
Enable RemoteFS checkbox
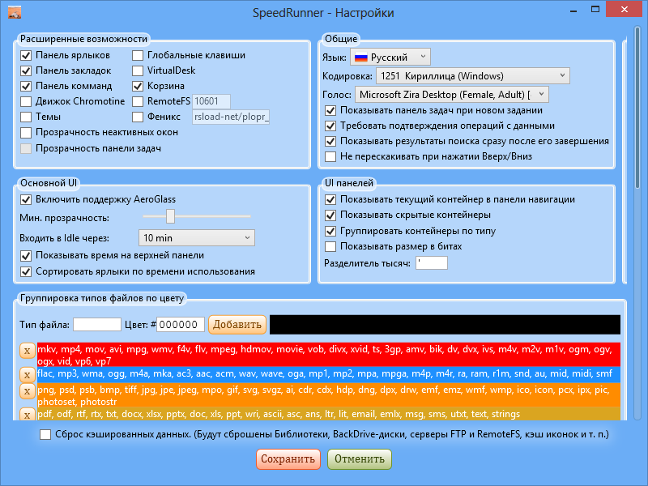pyautogui.click(x=138, y=101)
